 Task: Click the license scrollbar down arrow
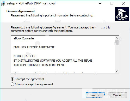(117, 71)
